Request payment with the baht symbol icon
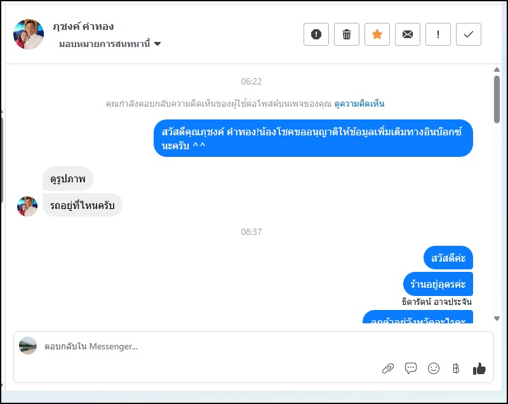 (456, 368)
